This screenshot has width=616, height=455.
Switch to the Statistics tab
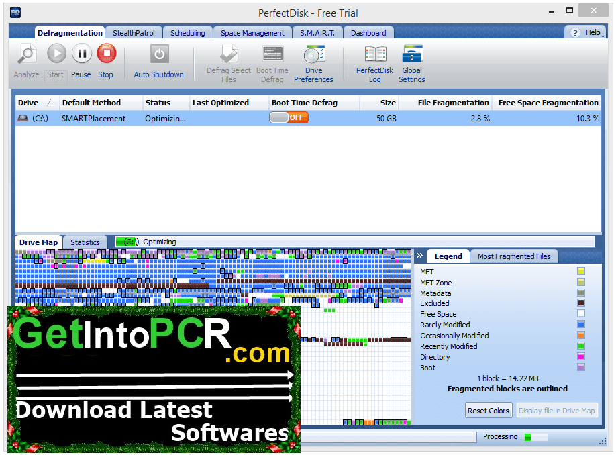85,242
